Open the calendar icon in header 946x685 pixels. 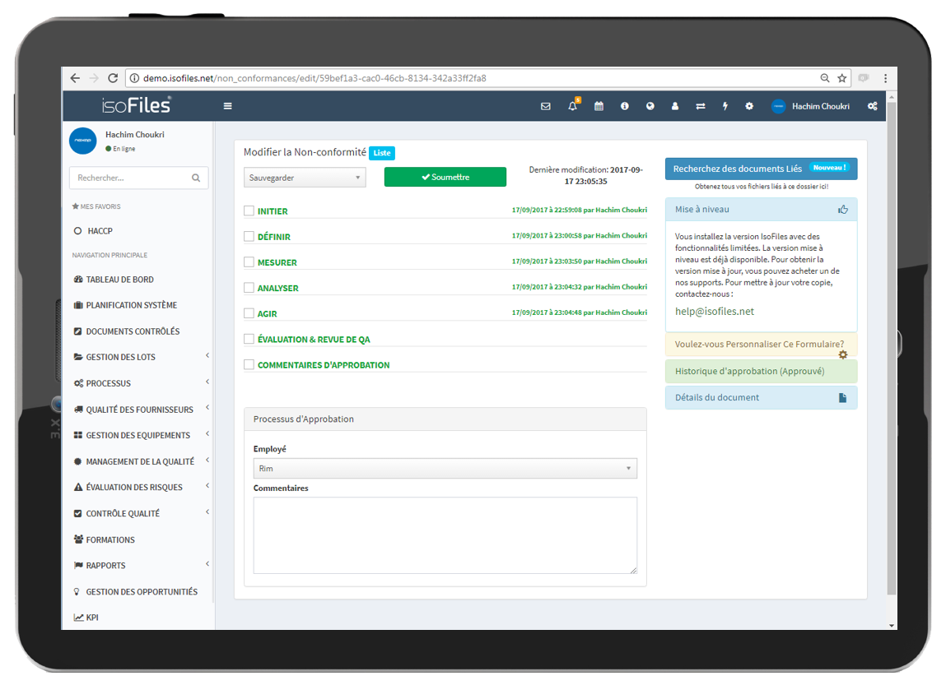(x=599, y=106)
